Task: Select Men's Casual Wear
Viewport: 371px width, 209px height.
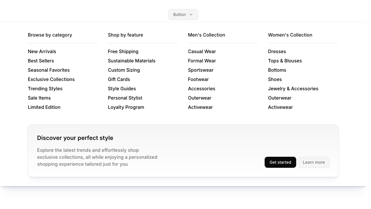Action: tap(202, 51)
